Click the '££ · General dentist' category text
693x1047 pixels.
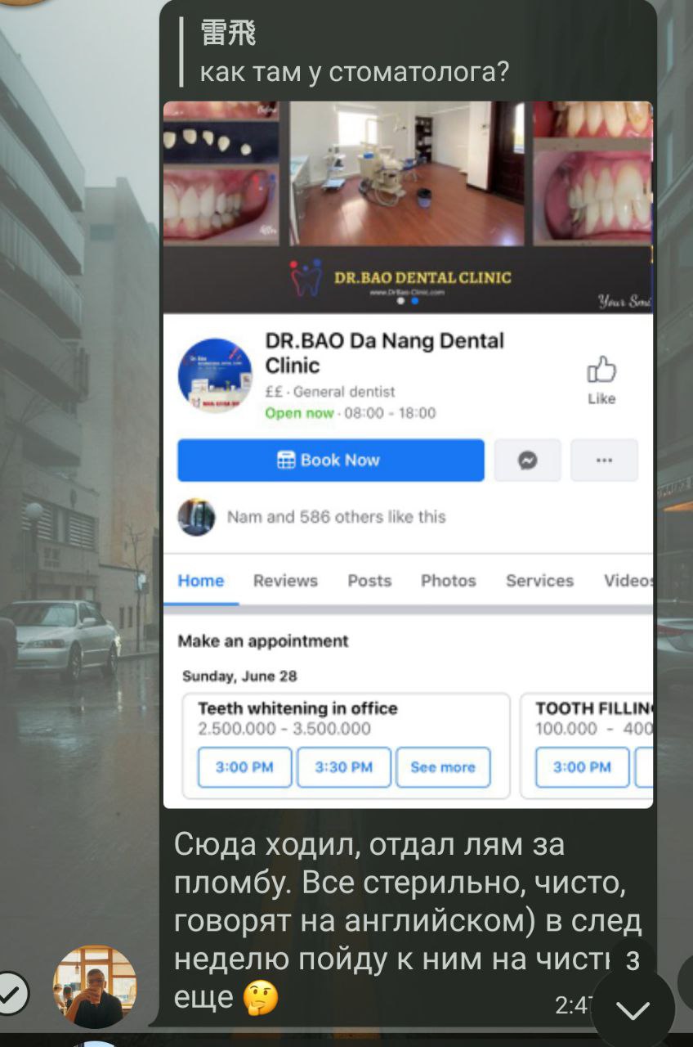(x=330, y=392)
